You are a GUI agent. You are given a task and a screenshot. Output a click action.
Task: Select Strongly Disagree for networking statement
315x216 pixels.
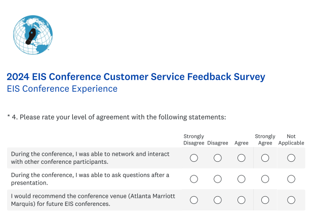pyautogui.click(x=193, y=158)
